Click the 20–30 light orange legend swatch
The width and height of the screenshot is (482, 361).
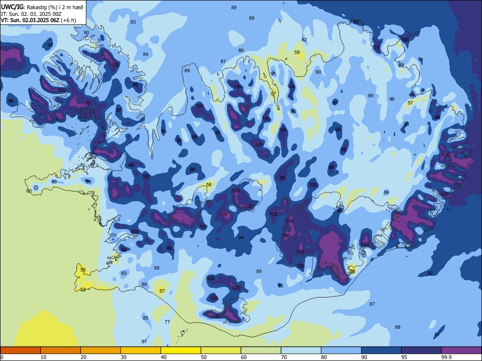coord(101,350)
